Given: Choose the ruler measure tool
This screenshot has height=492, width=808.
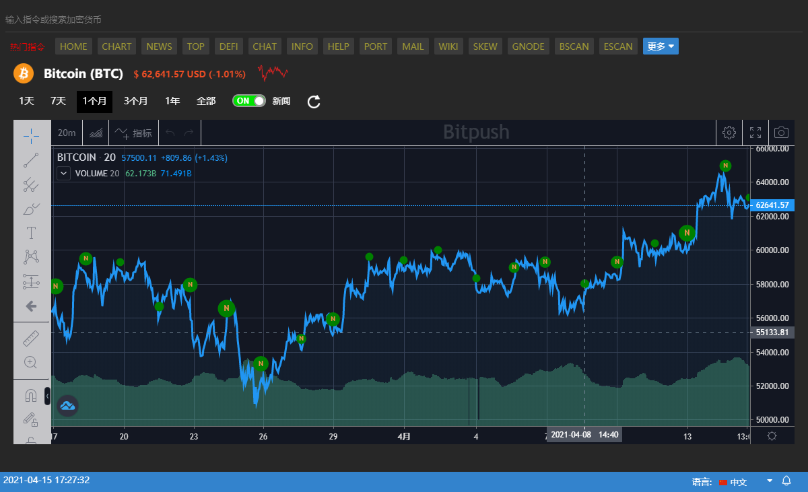Looking at the screenshot, I should [x=31, y=338].
